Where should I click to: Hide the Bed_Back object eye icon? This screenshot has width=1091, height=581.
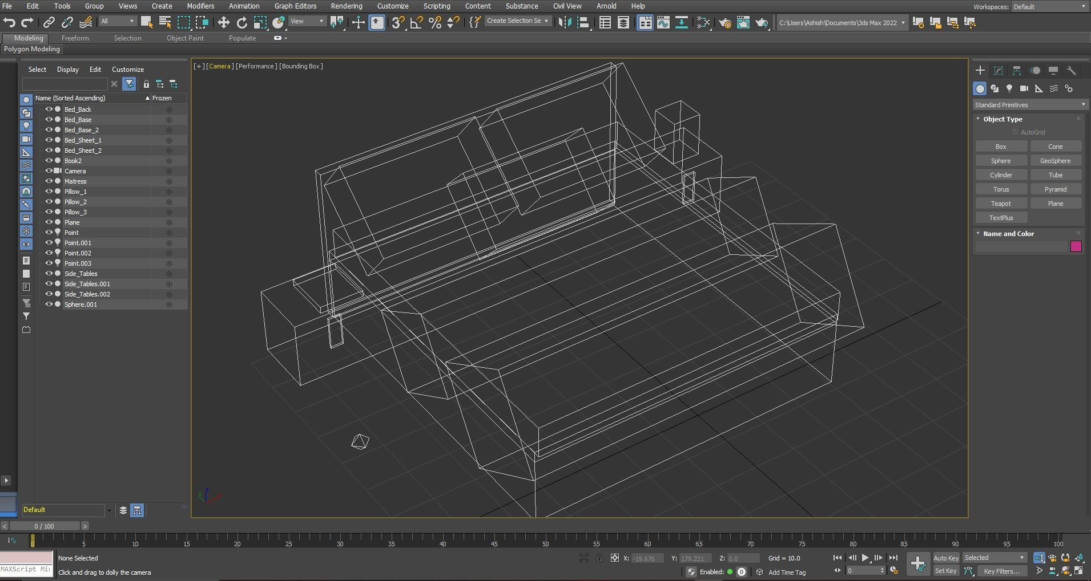[49, 109]
